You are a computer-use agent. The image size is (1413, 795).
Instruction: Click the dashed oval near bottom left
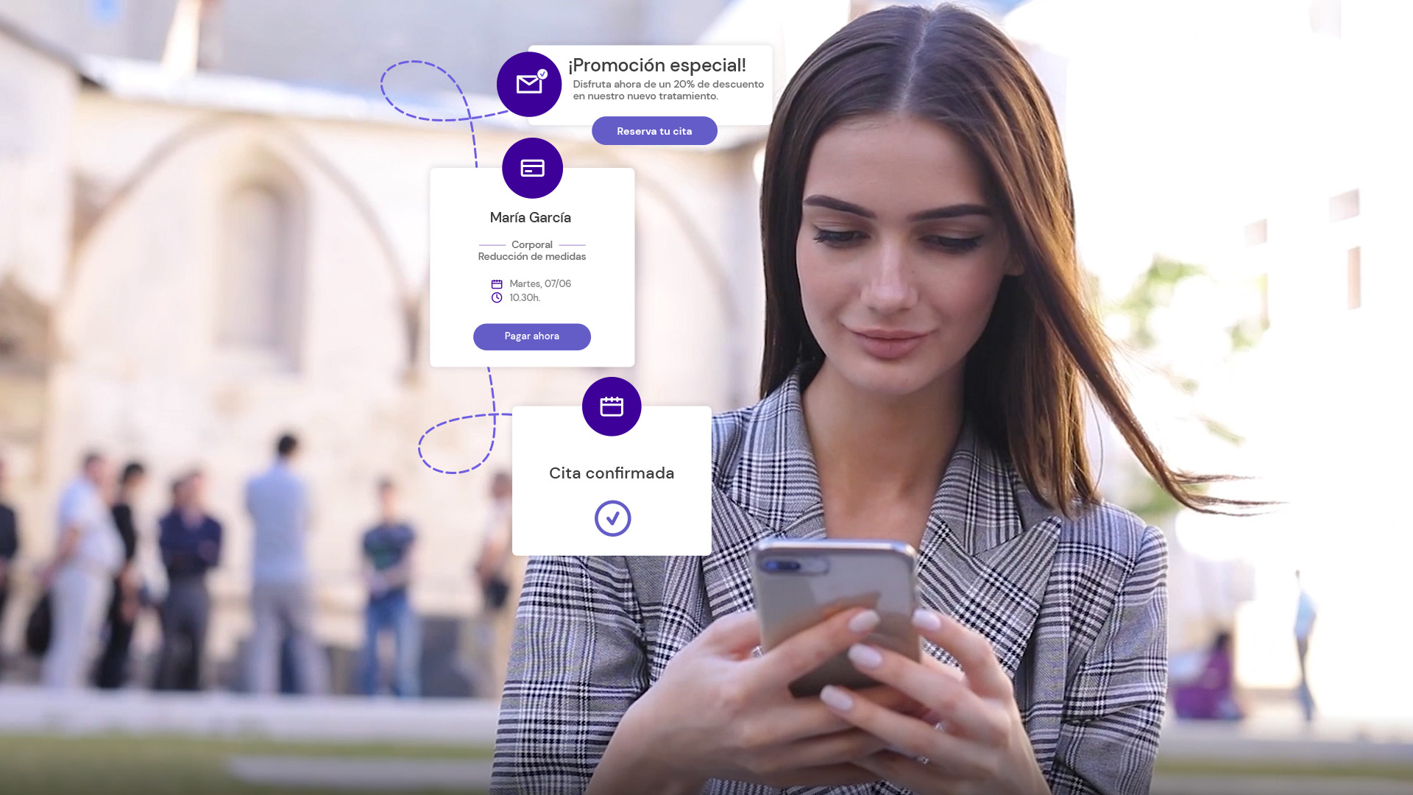point(456,447)
